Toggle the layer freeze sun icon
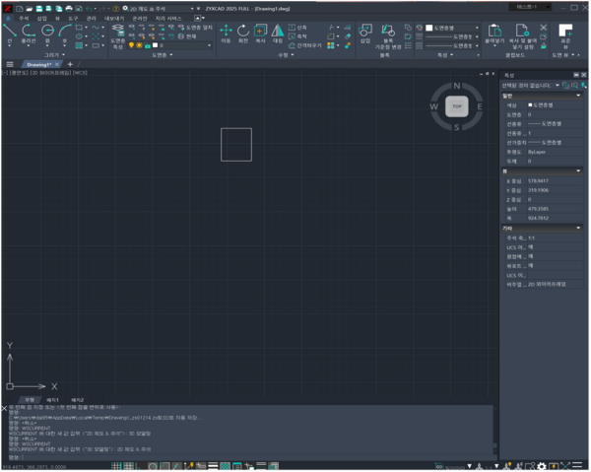This screenshot has width=591, height=472. 139,45
